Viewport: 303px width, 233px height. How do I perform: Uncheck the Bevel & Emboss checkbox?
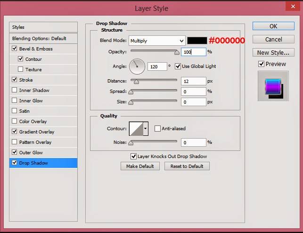(x=15, y=49)
